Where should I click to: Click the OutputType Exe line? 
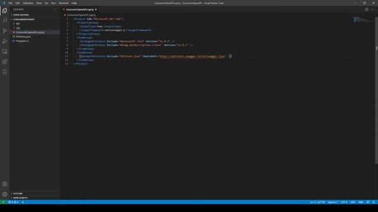tap(100, 26)
